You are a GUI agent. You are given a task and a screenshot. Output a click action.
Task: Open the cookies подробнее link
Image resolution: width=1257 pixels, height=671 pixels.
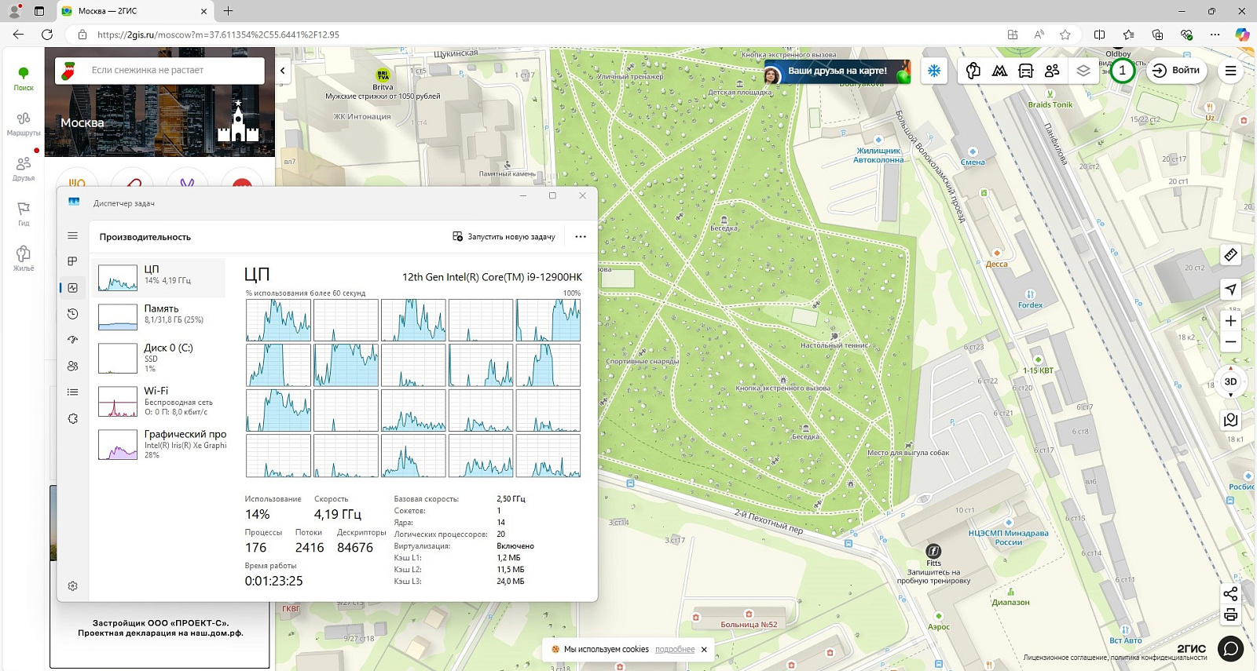tap(675, 650)
